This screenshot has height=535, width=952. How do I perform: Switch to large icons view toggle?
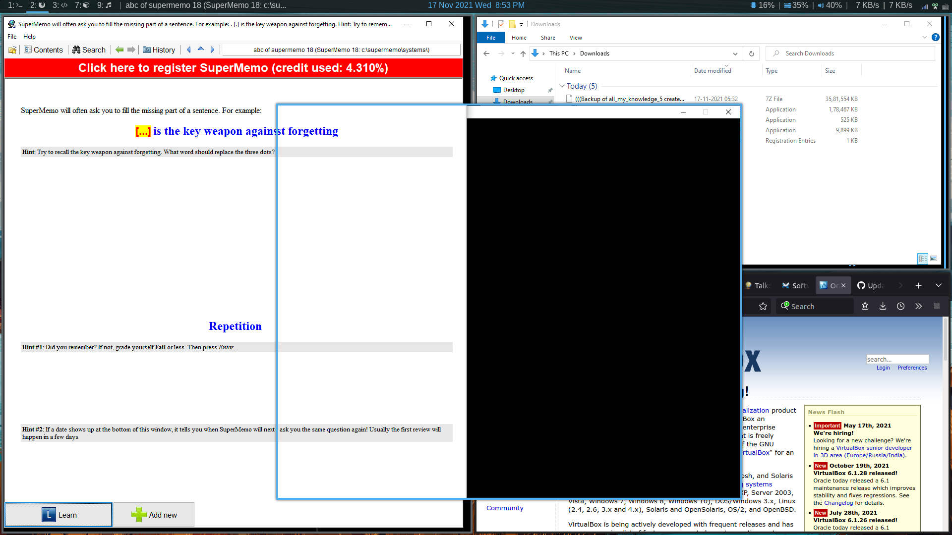pos(934,259)
